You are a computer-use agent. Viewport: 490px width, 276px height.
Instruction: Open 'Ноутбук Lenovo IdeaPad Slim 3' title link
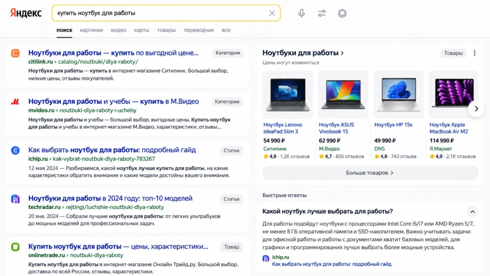[282, 128]
